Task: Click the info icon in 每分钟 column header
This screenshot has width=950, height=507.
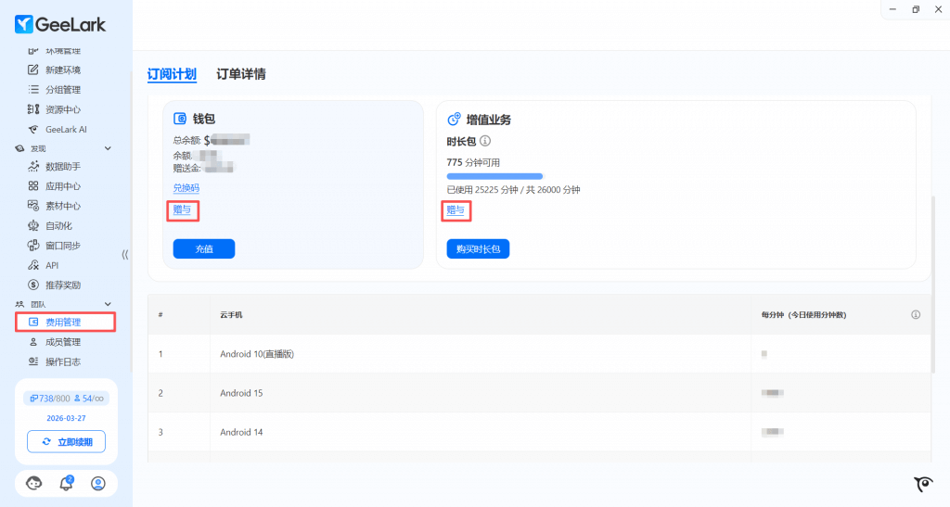Action: (916, 315)
